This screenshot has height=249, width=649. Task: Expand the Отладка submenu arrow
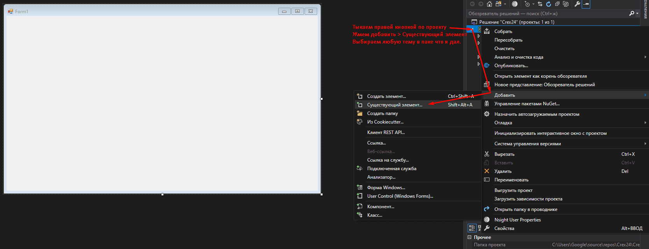[645, 123]
